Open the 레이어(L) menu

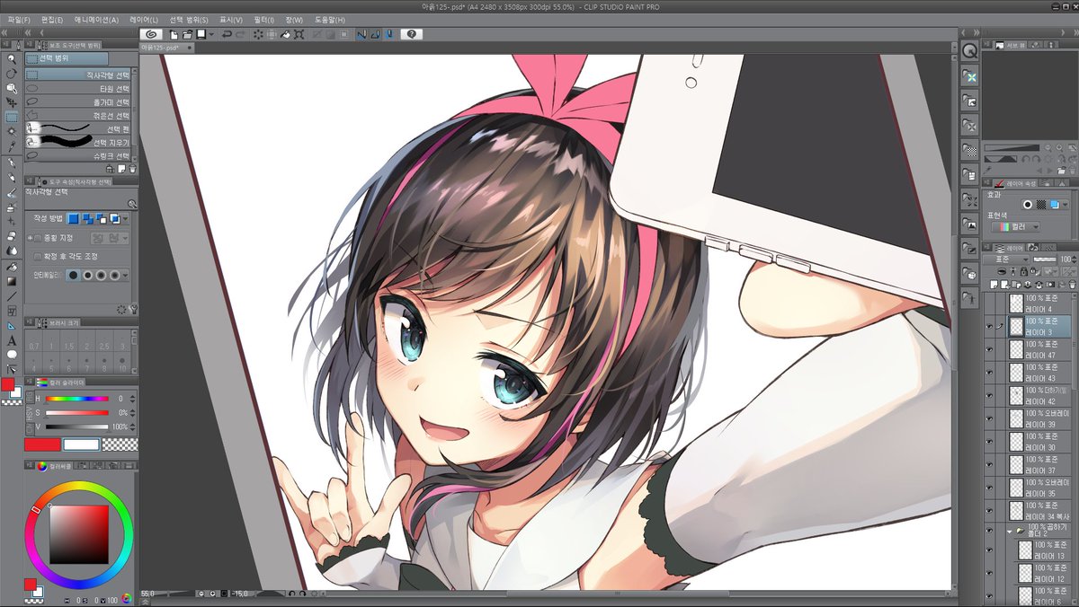(x=144, y=19)
